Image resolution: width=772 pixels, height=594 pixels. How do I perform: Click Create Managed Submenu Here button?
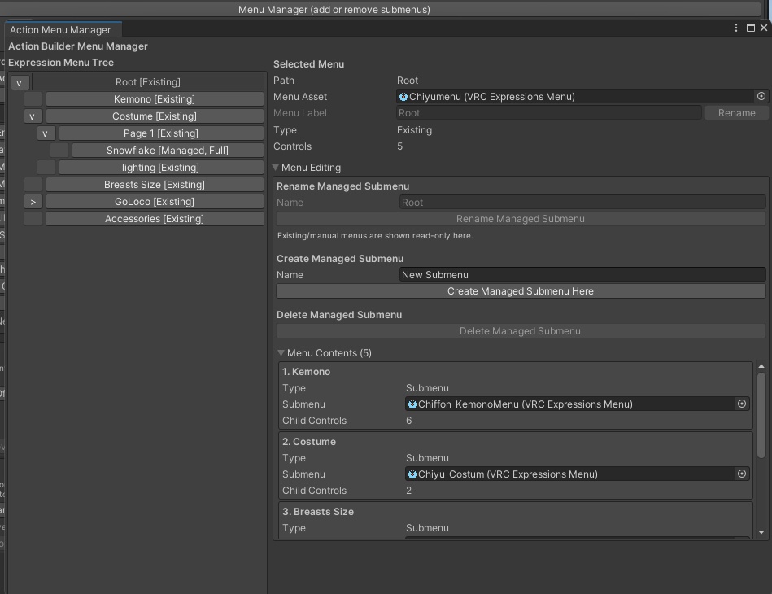point(521,291)
